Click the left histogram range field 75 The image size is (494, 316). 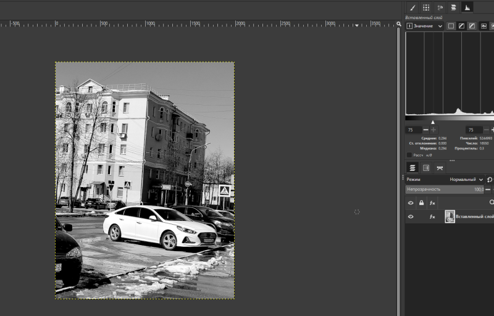coord(412,130)
